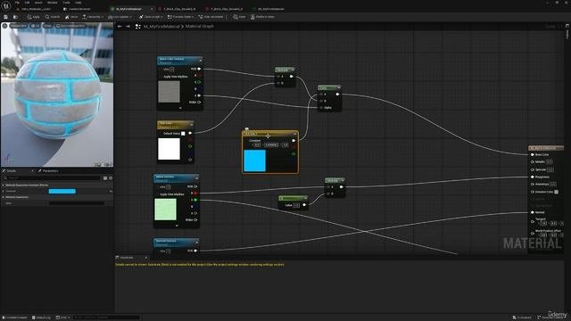Click the Details search field

click(52, 178)
